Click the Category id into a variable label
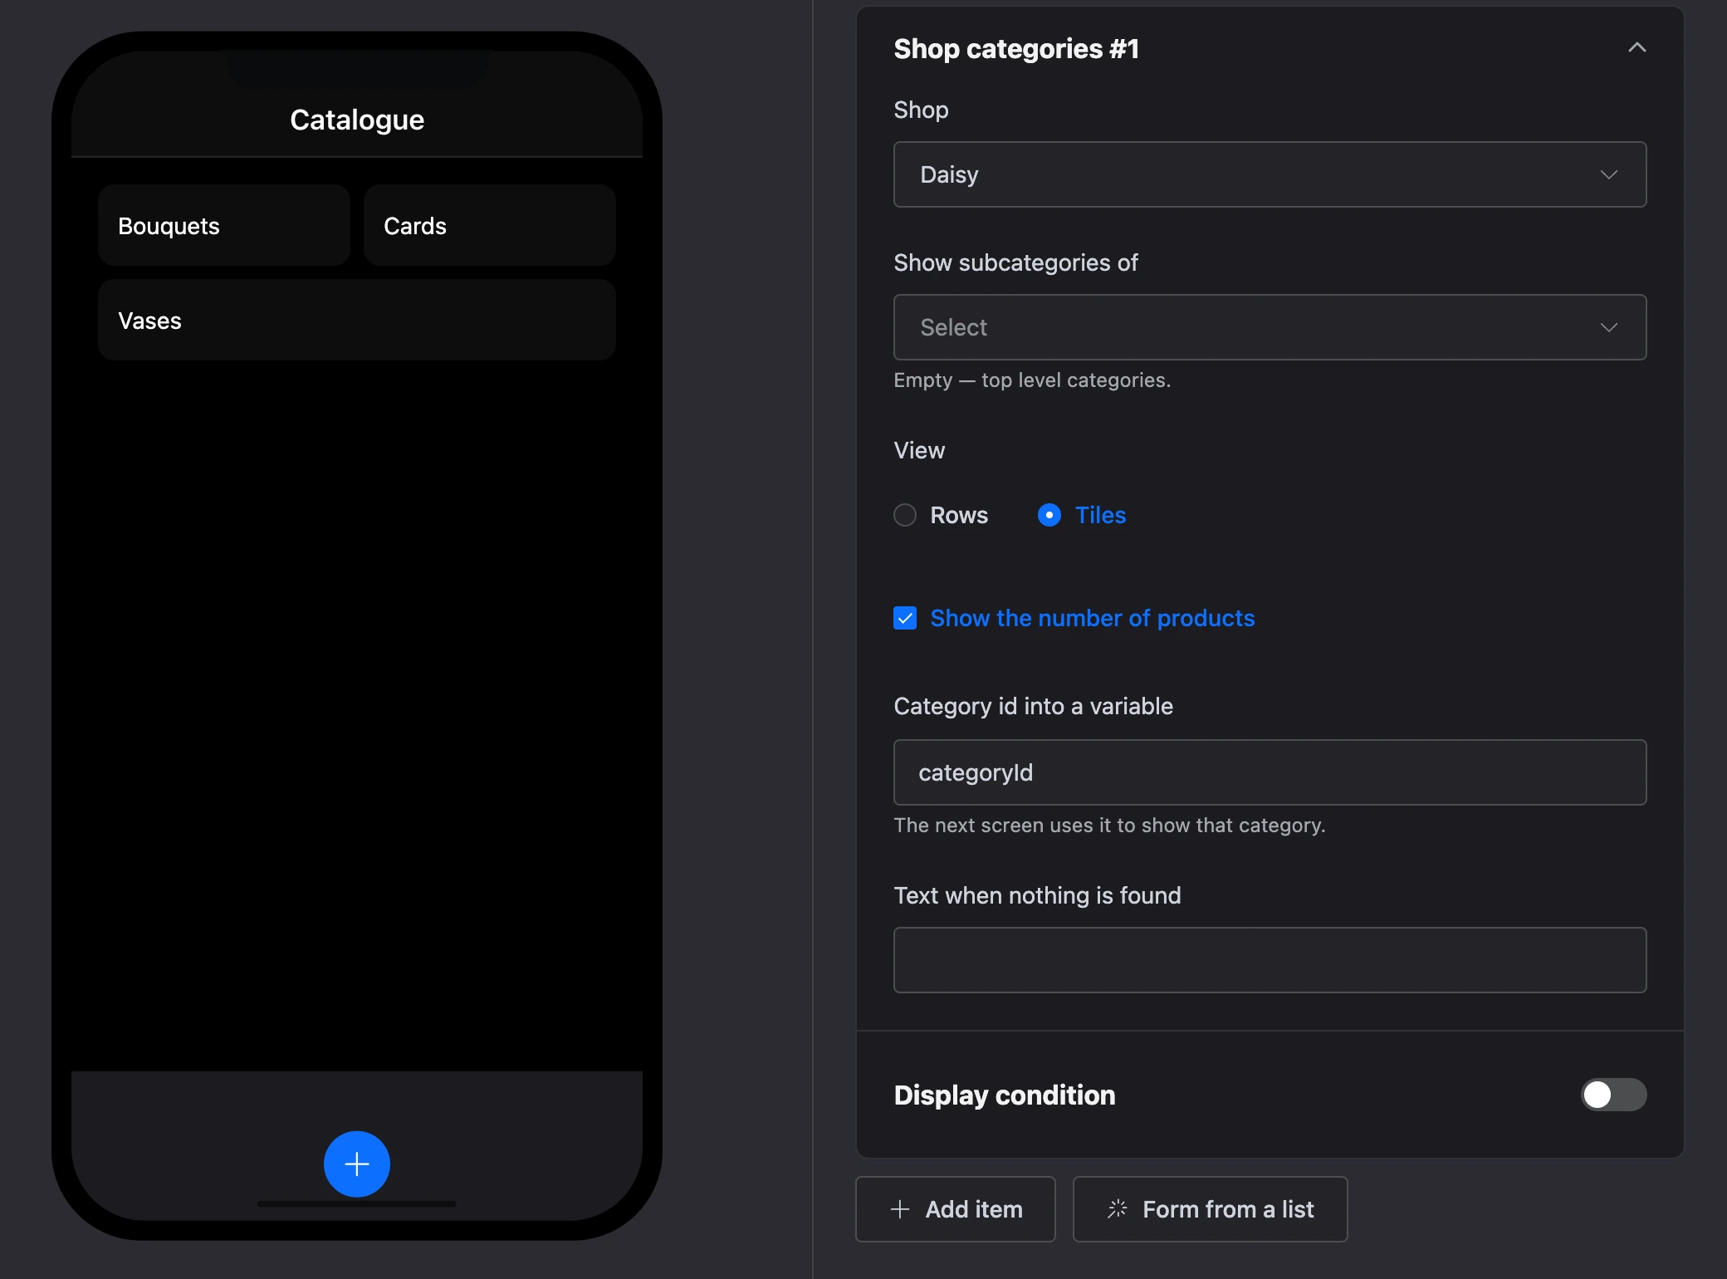Screen dimensions: 1727x1279 (x=1034, y=706)
